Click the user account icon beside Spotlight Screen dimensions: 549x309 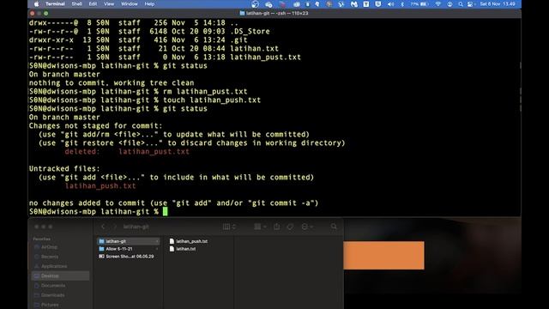click(449, 4)
